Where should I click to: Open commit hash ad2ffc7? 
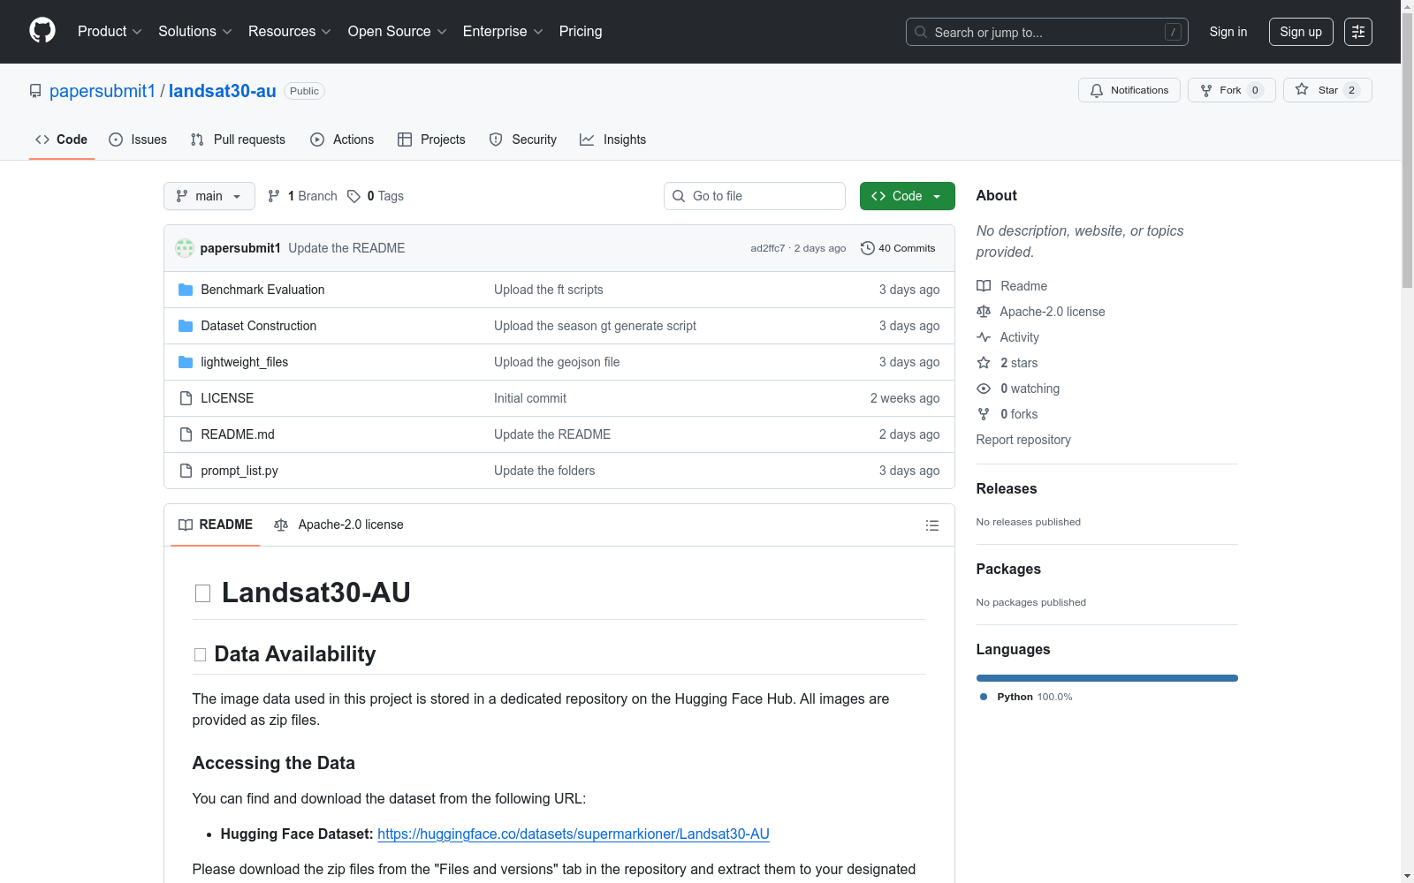tap(767, 248)
